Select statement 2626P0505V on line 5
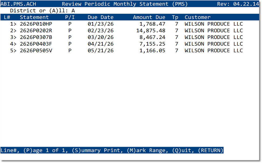The image size is (262, 163). coord(36,51)
